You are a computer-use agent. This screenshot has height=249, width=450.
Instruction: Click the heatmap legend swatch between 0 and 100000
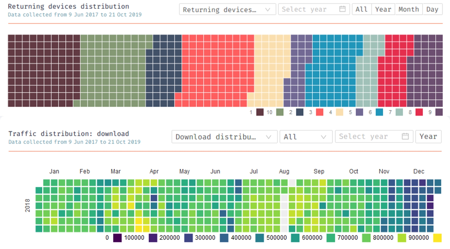(117, 238)
